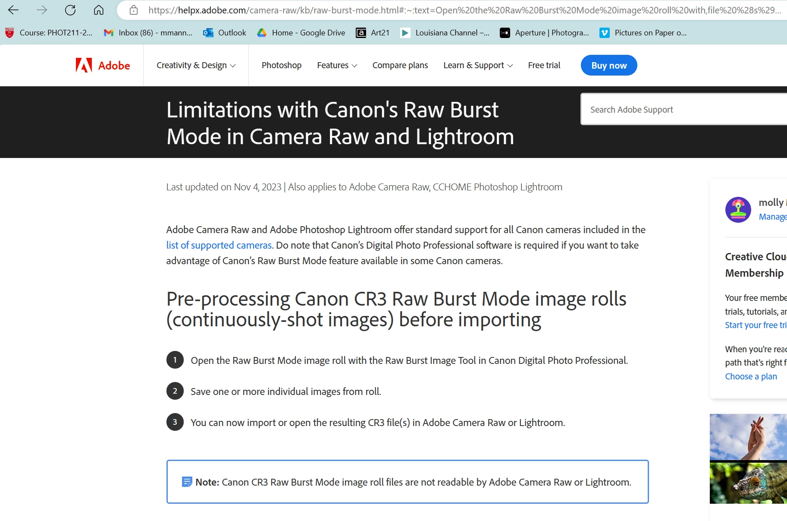Click the Adobe logo

click(x=103, y=65)
